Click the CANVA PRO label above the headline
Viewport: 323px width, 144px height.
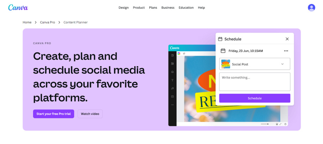[x=42, y=43]
